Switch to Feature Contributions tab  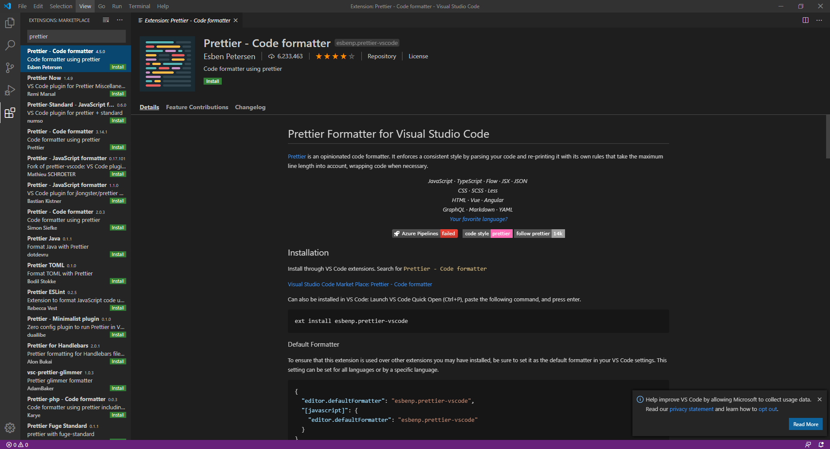pyautogui.click(x=197, y=107)
